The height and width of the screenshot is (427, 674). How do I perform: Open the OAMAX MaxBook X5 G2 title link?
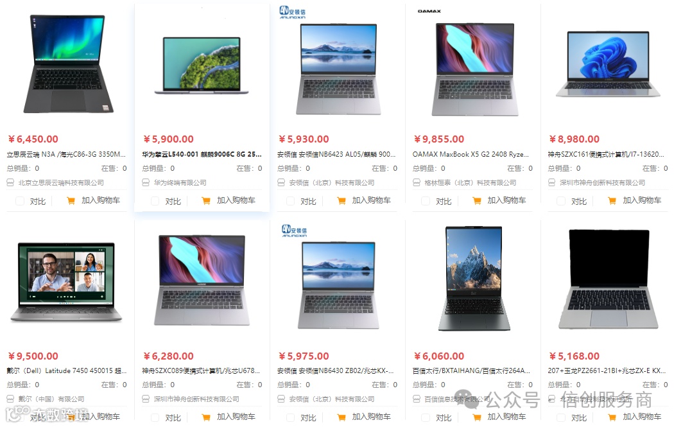[x=471, y=154]
